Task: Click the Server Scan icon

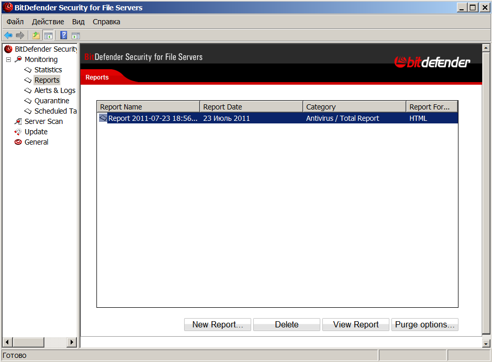Action: [18, 121]
